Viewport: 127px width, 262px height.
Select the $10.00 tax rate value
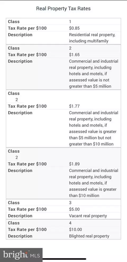coord(76,229)
